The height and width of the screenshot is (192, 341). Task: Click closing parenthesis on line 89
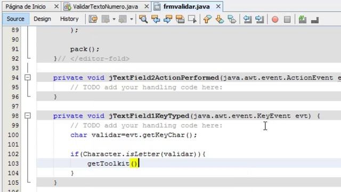(x=72, y=30)
